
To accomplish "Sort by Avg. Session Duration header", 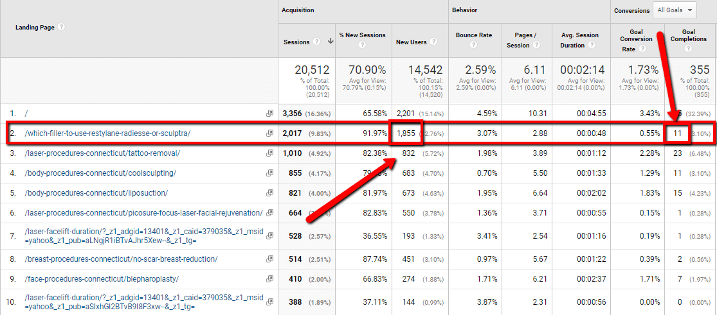I will tap(579, 40).
